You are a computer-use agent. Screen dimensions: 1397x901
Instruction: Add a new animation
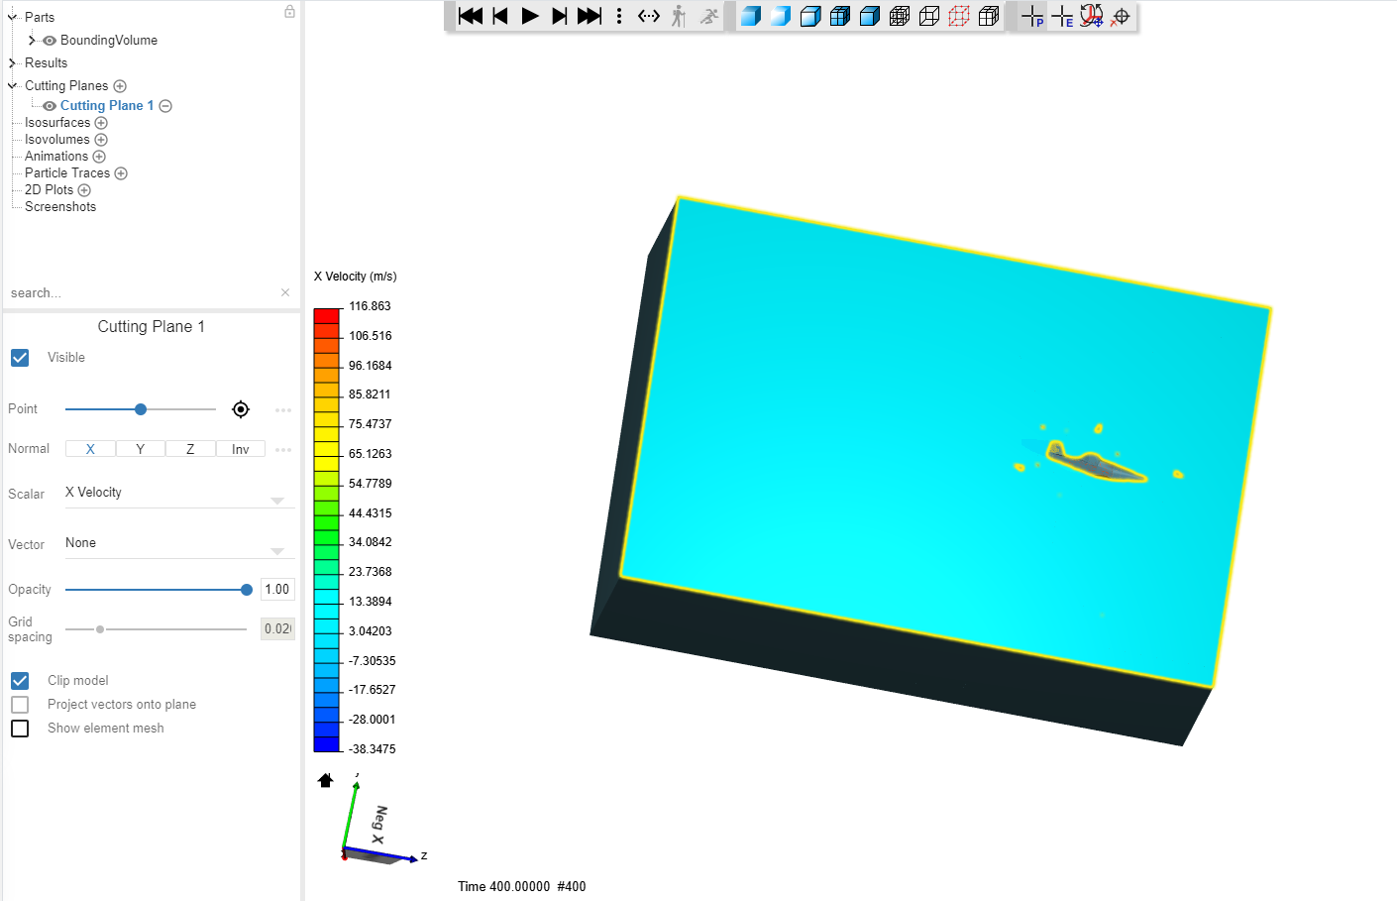99,157
